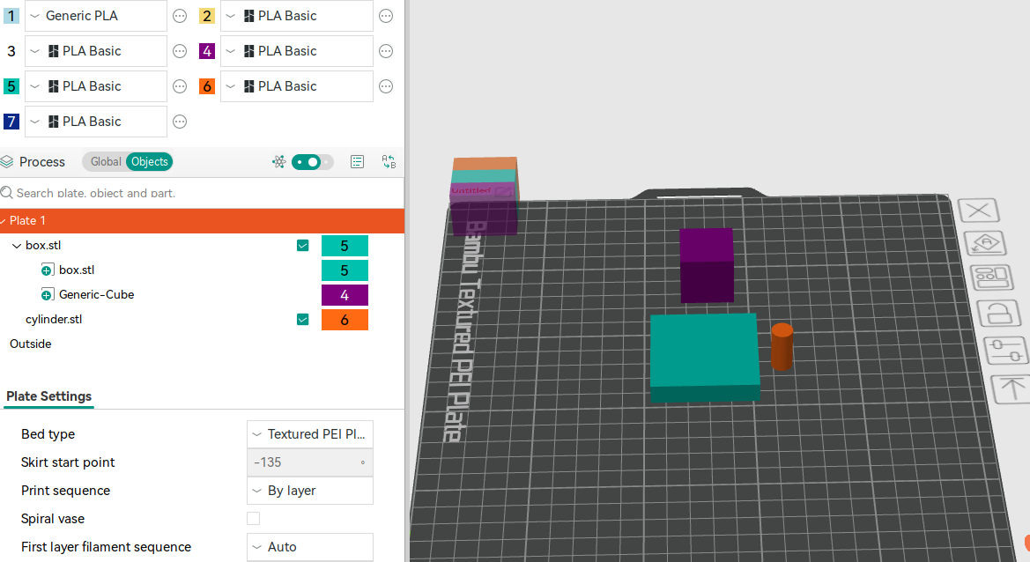Image resolution: width=1030 pixels, height=562 pixels.
Task: Click filament 6 orange color swatch
Action: pos(207,86)
